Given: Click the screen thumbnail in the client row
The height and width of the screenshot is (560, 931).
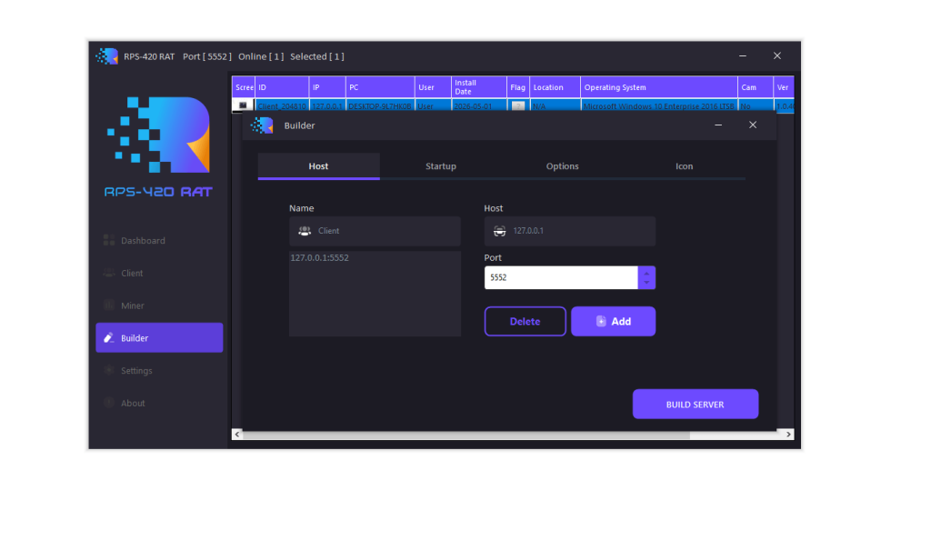Looking at the screenshot, I should point(243,105).
